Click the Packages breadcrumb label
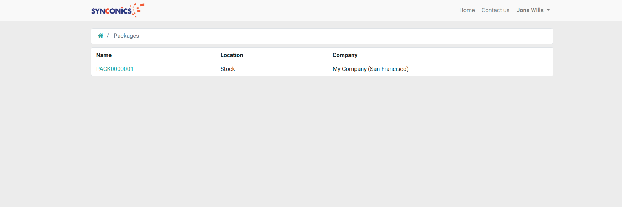 126,36
